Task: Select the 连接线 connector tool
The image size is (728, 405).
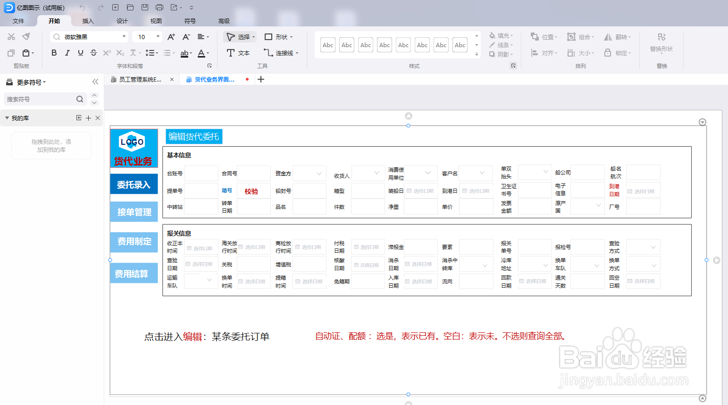Action: tap(281, 53)
